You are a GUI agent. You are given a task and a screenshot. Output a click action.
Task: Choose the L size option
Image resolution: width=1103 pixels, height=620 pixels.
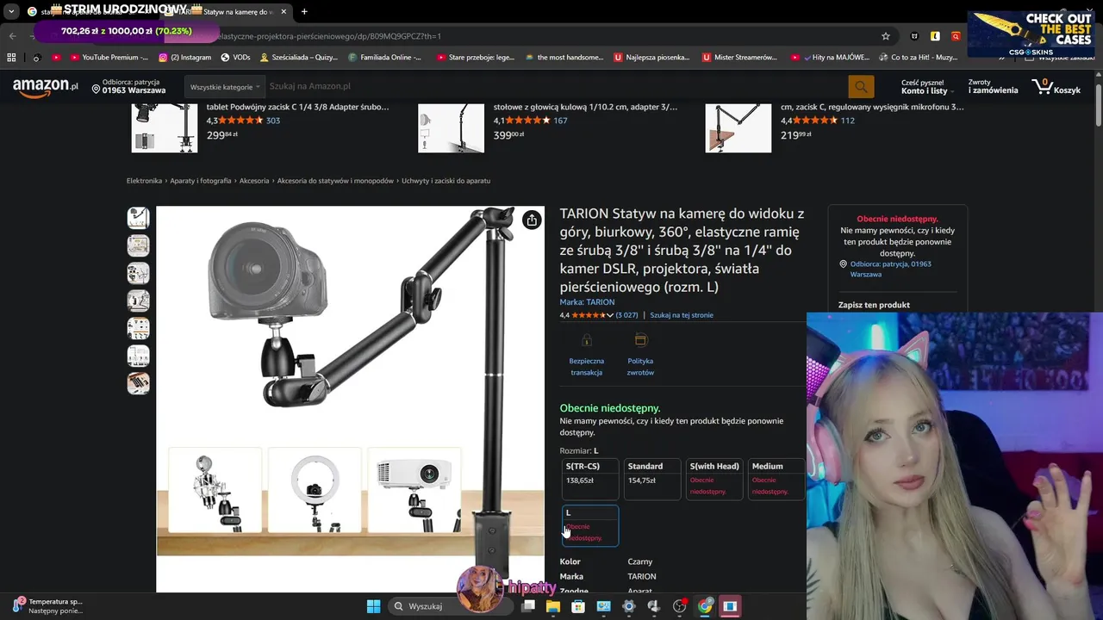(x=590, y=525)
